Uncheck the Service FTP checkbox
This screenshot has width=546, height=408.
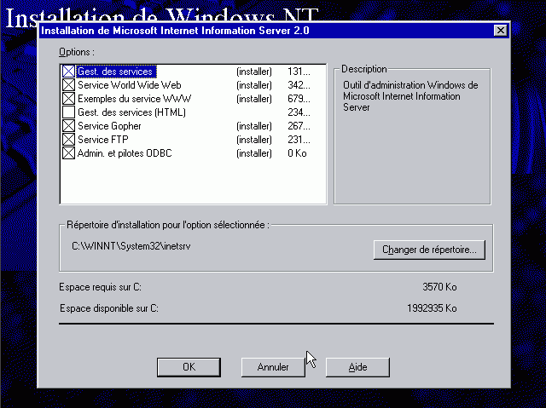68,140
